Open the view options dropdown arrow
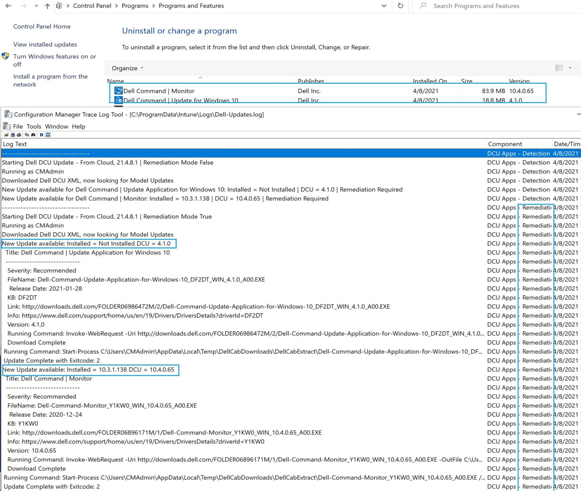The height and width of the screenshot is (491, 581). [x=570, y=68]
